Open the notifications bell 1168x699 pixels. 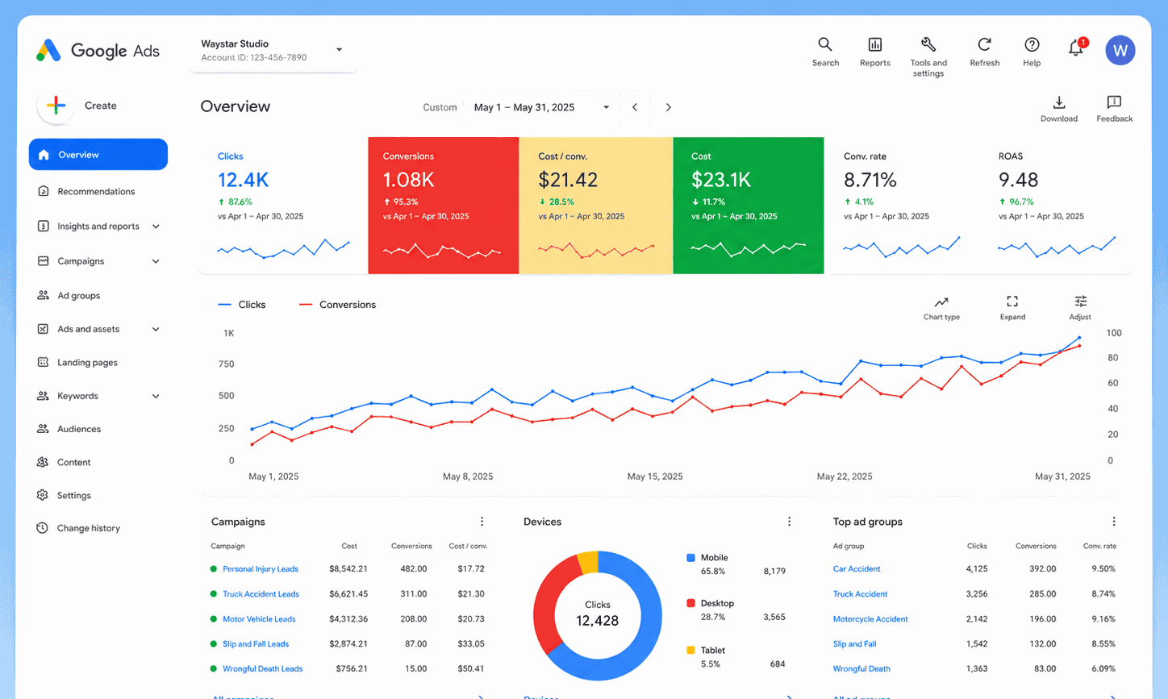click(x=1076, y=48)
